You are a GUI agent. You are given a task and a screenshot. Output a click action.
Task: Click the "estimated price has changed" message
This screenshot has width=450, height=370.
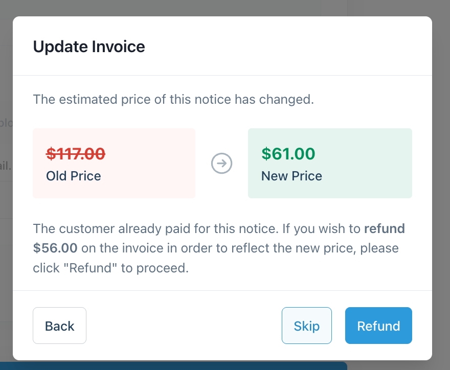point(173,99)
